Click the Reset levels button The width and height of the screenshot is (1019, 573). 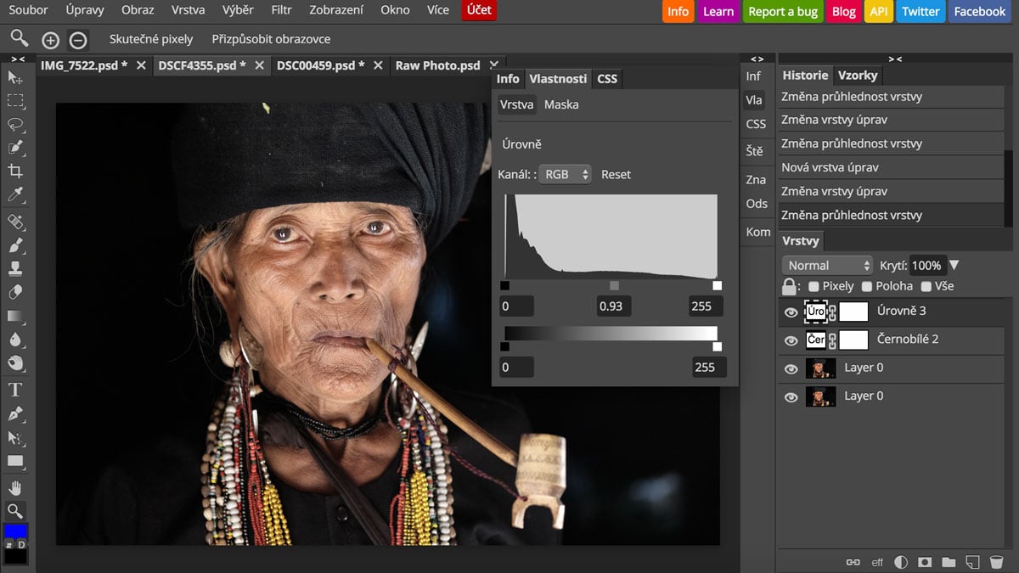click(616, 174)
